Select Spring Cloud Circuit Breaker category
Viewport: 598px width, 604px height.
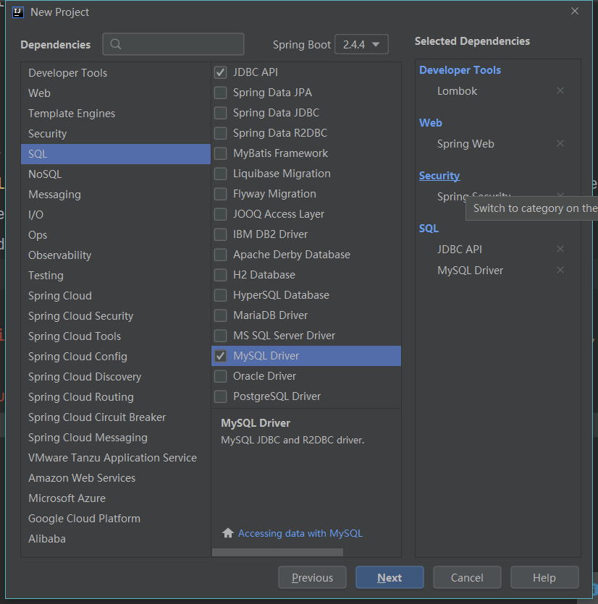116,417
